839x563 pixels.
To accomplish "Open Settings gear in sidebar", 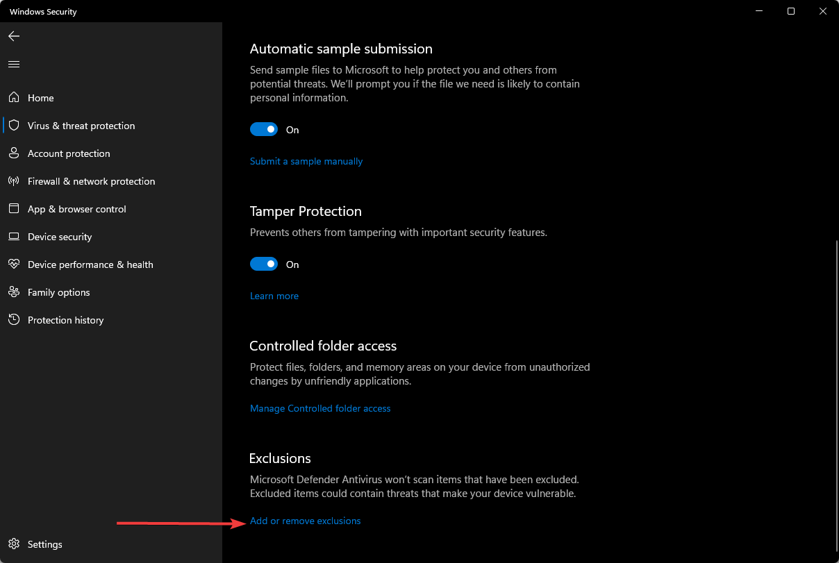I will tap(14, 544).
